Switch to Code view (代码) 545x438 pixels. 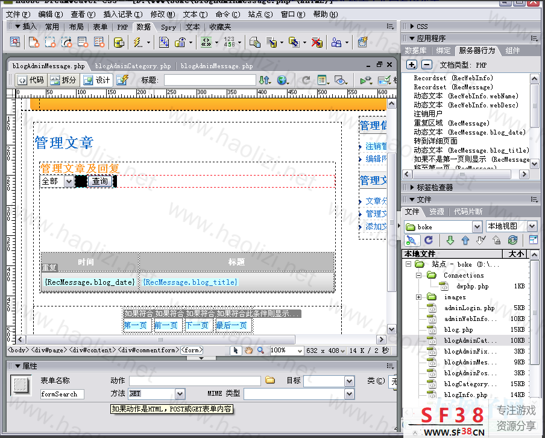30,80
